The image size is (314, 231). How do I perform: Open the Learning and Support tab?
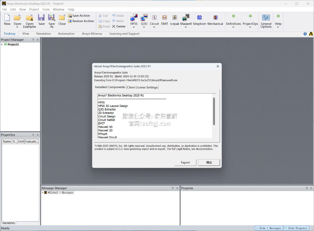point(124,34)
